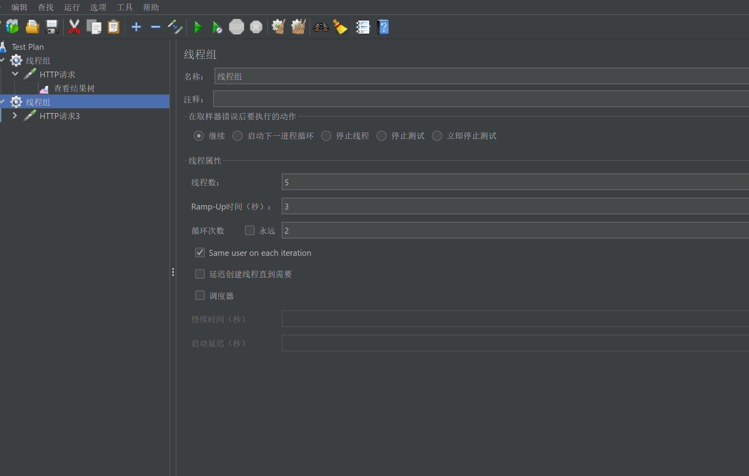The image size is (749, 476).
Task: Enable the 延迟创建线程直到需要 checkbox
Action: (x=200, y=274)
